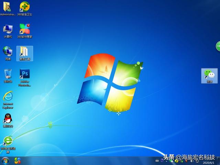
Task: Open the Administrator folder icon
Action: 7,8
